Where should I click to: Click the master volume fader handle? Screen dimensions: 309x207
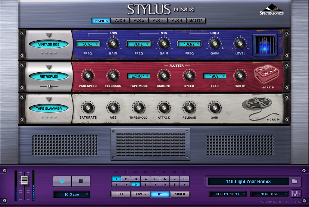(24, 180)
